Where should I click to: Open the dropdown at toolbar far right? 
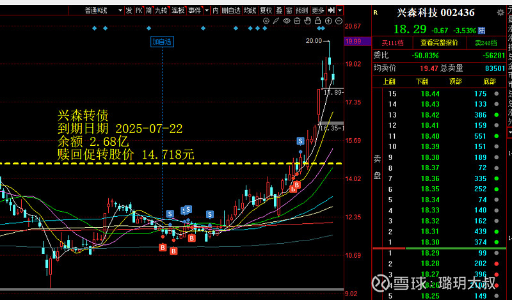(340, 10)
